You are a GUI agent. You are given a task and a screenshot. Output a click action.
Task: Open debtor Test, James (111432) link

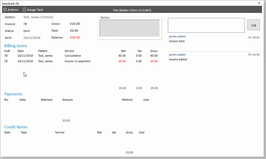point(38,17)
